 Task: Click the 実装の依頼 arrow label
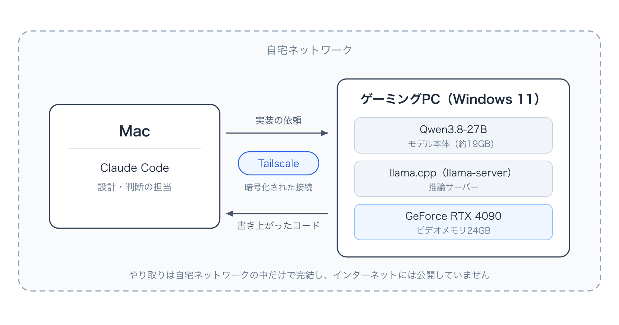pos(279,120)
